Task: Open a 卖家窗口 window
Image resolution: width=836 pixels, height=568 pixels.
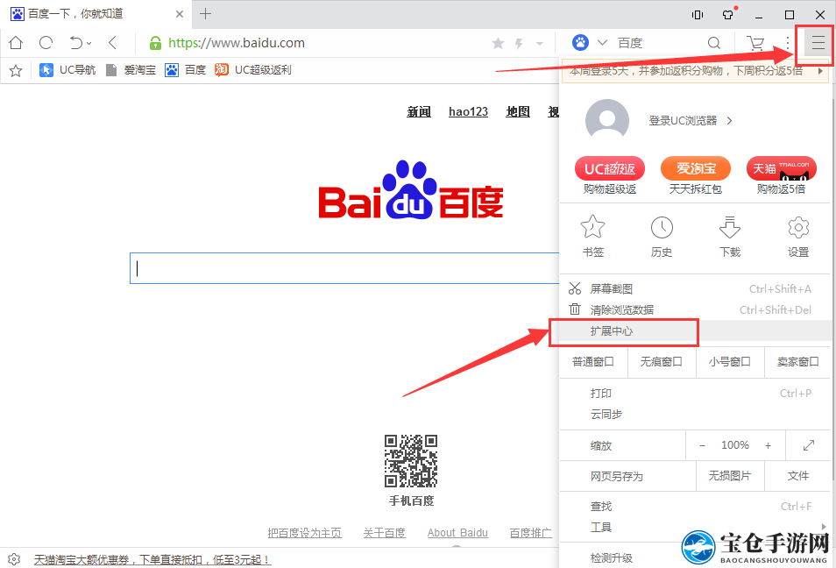Action: click(x=797, y=362)
